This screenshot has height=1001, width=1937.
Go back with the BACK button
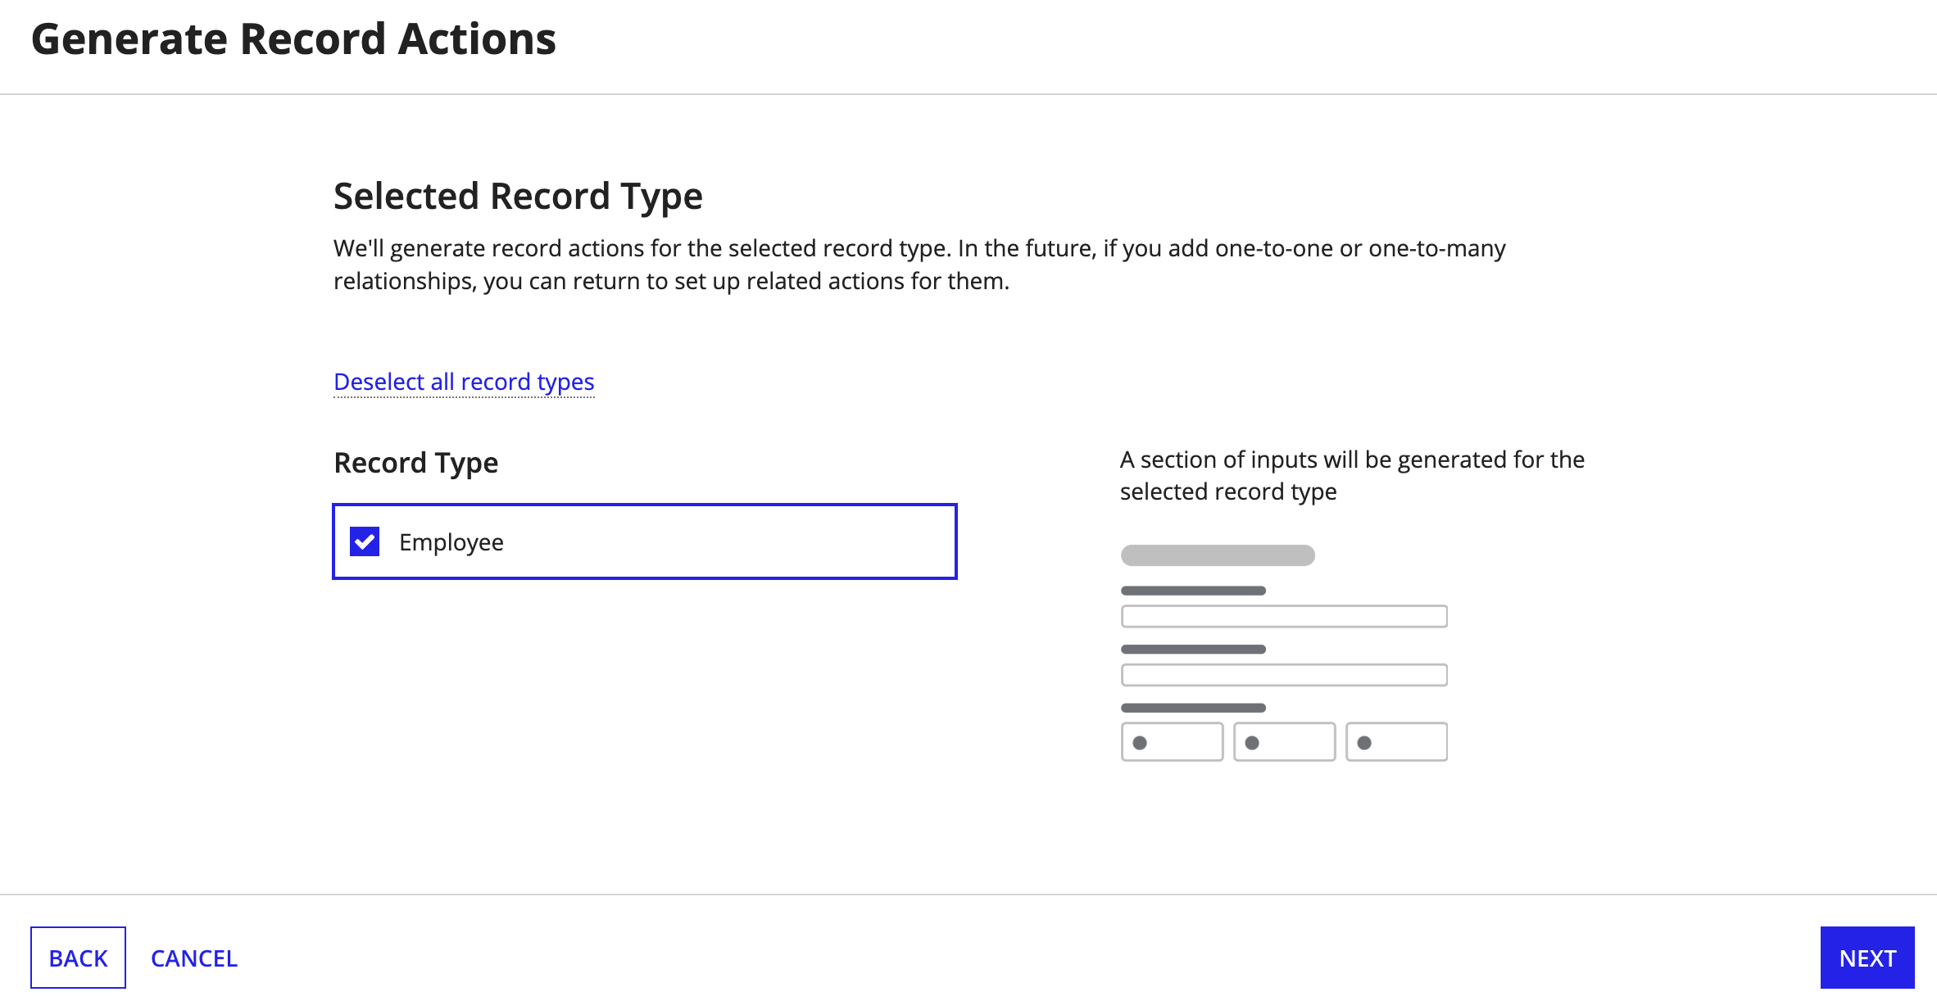pyautogui.click(x=78, y=958)
